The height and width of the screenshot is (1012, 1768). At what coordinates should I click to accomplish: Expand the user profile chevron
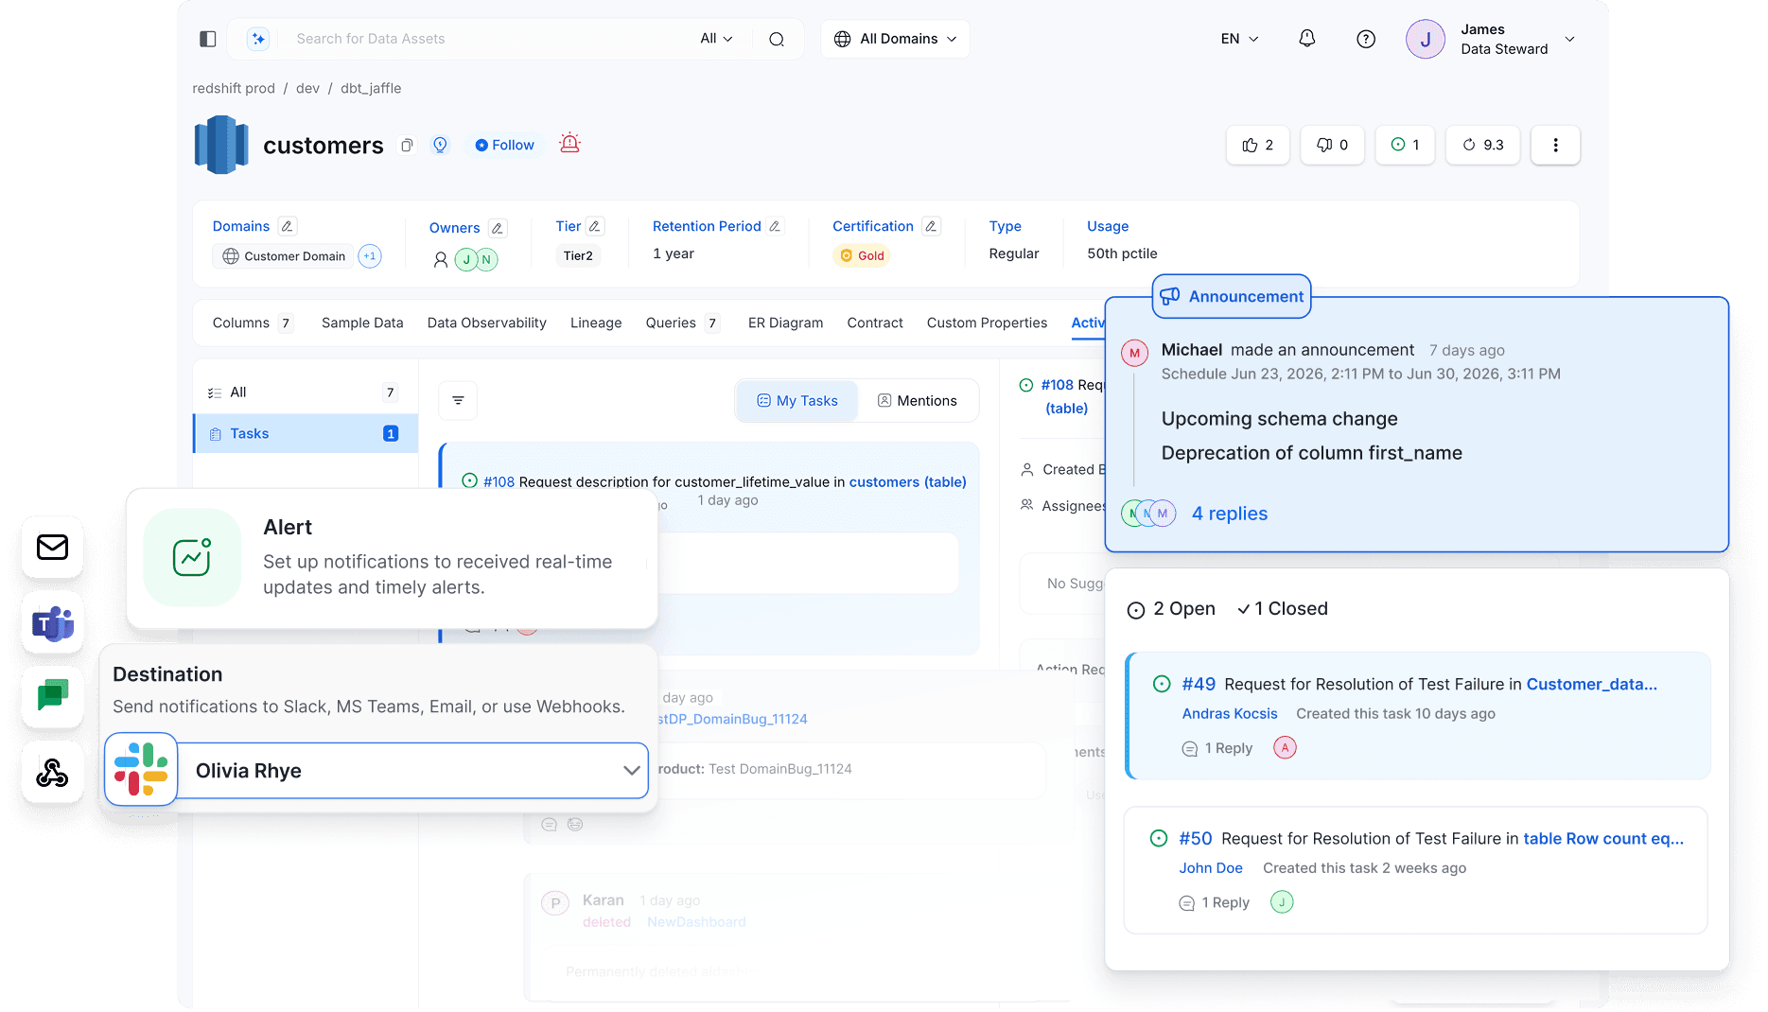pos(1570,39)
